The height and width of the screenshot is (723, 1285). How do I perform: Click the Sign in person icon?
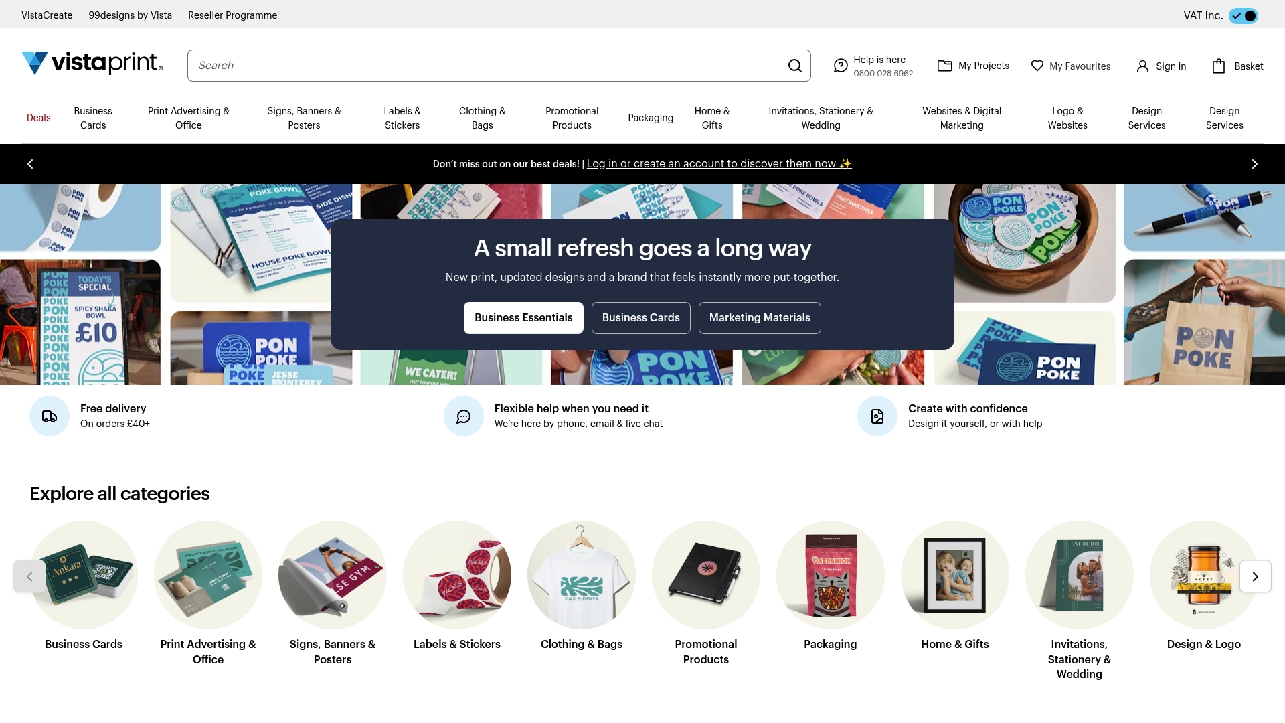pyautogui.click(x=1142, y=66)
